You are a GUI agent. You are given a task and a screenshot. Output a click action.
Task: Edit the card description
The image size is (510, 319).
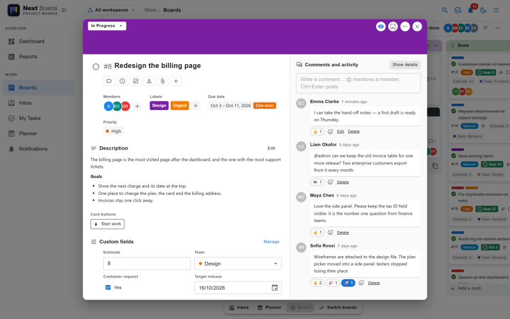tap(271, 148)
